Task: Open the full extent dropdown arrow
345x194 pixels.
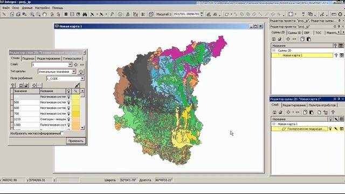Action: tap(295, 15)
